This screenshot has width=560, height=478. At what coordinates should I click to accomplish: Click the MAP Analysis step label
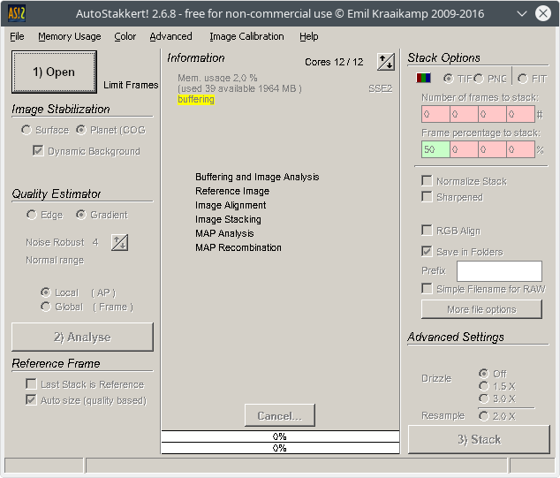coord(224,233)
